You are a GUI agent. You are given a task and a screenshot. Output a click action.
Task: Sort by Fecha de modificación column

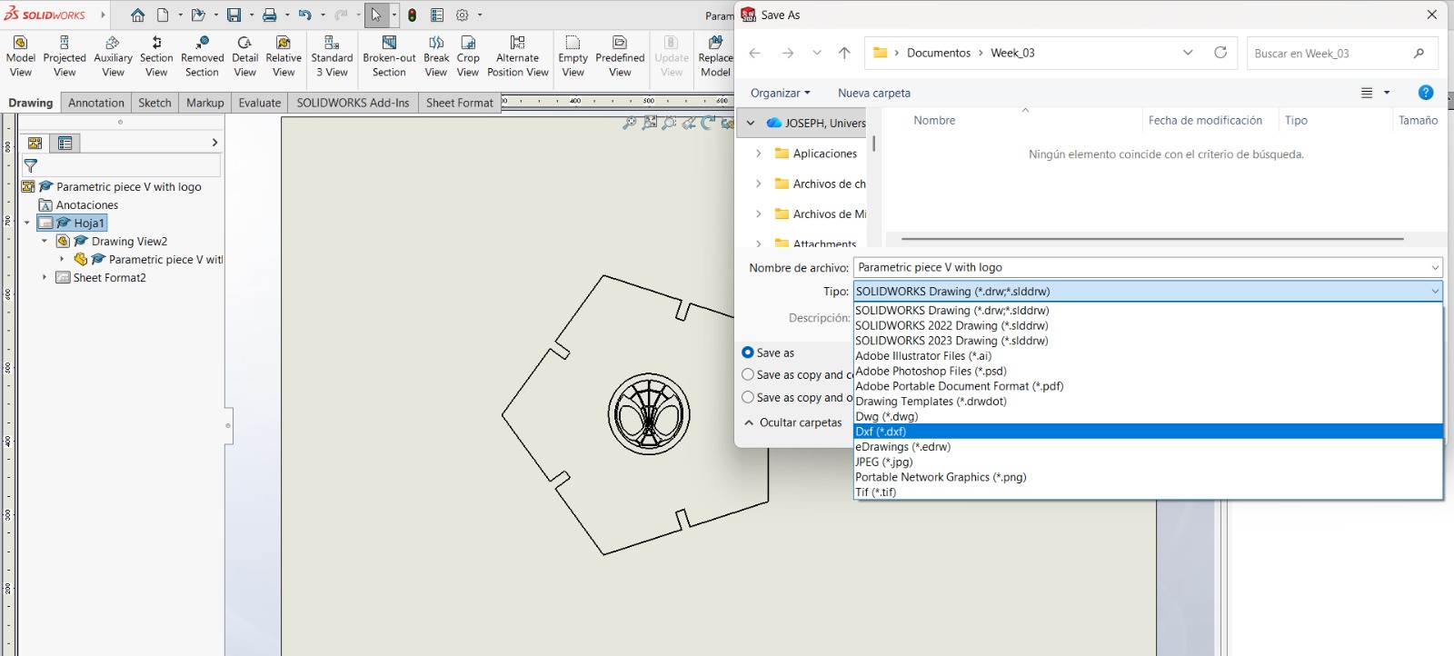pos(1205,120)
